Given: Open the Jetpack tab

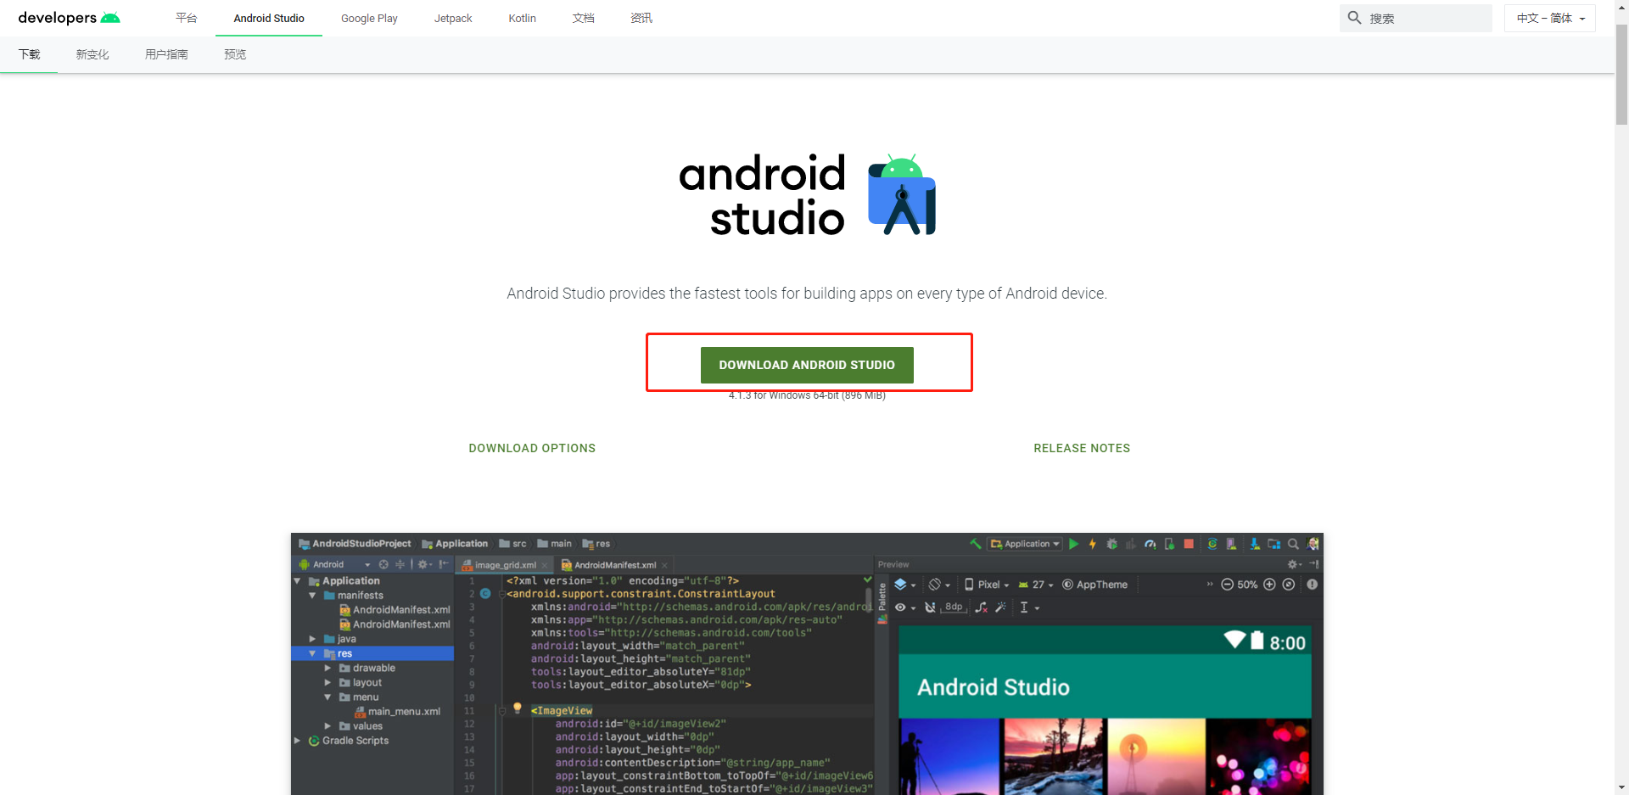Looking at the screenshot, I should pos(453,18).
